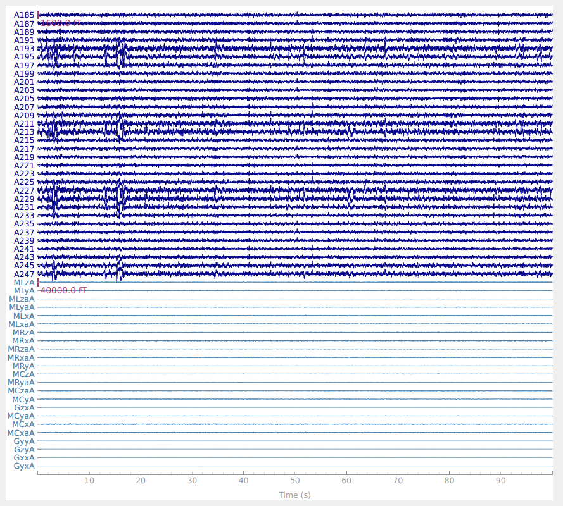Click gradiometer channel label GyxA
The image size is (563, 506).
click(25, 466)
